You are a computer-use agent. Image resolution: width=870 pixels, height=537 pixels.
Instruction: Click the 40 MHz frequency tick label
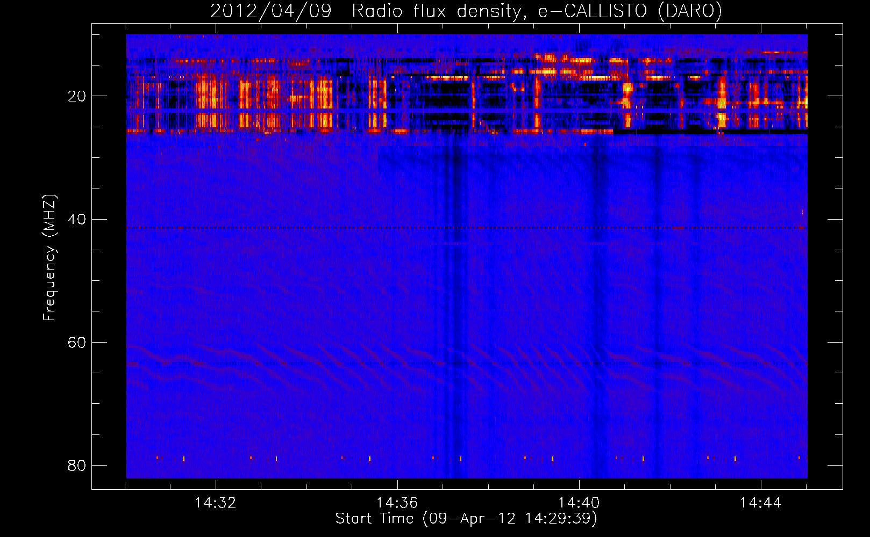point(77,219)
